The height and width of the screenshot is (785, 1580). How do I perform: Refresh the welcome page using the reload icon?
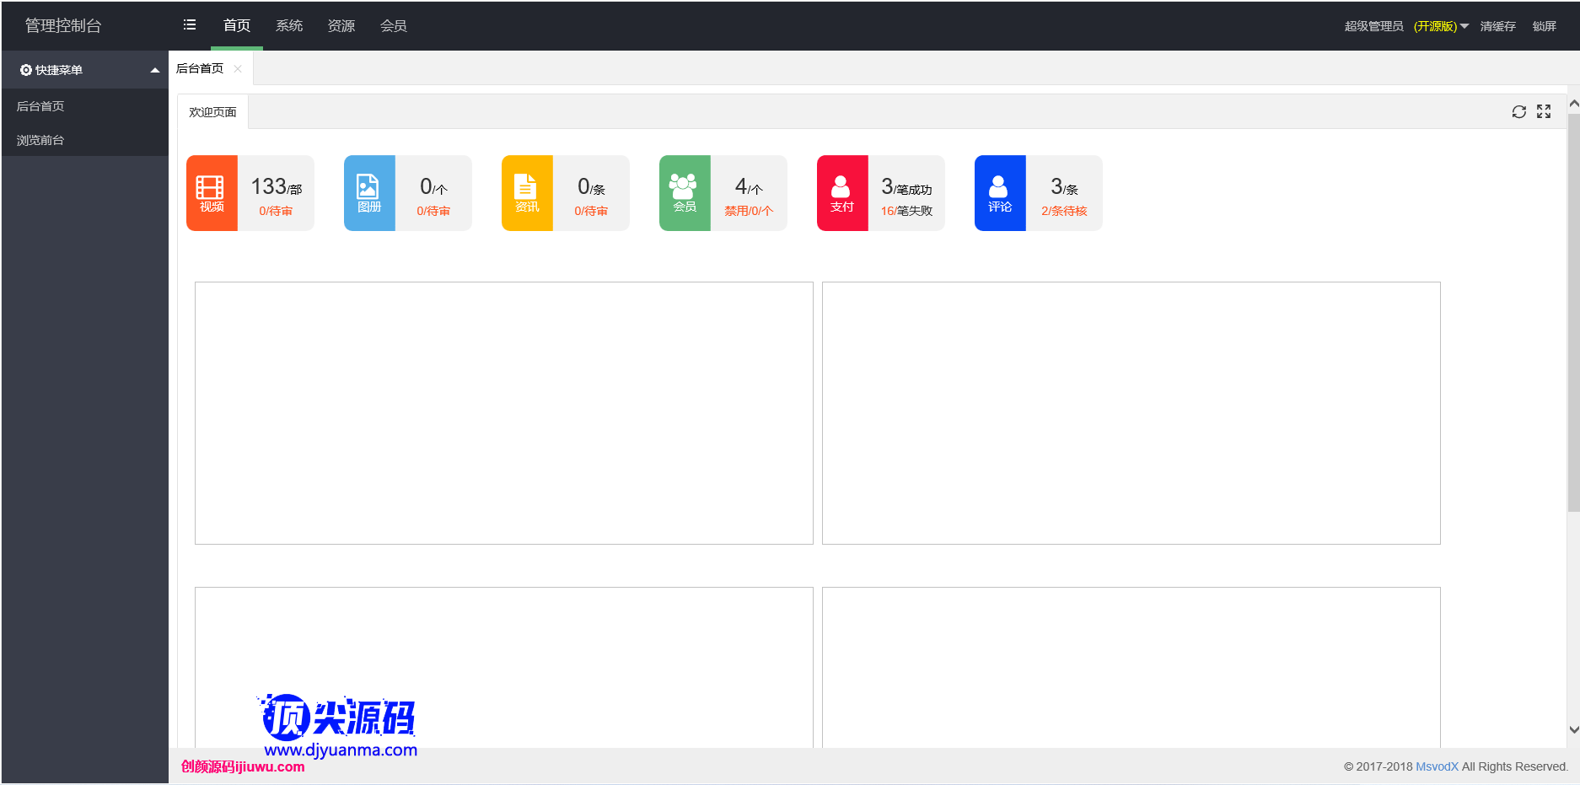(1518, 112)
